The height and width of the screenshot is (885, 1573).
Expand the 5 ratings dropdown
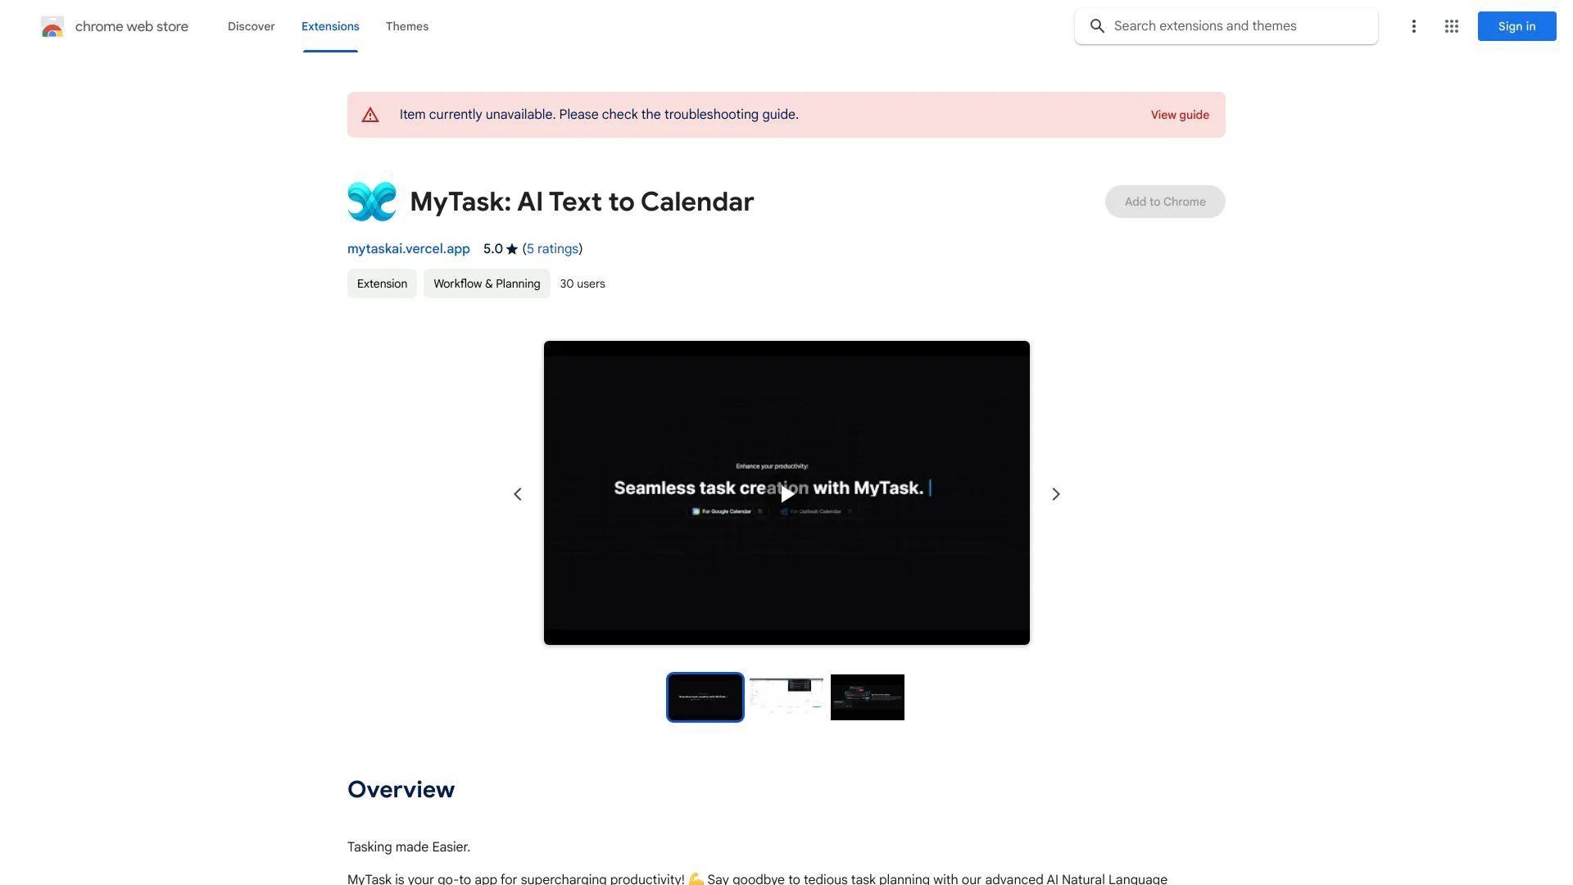point(550,248)
